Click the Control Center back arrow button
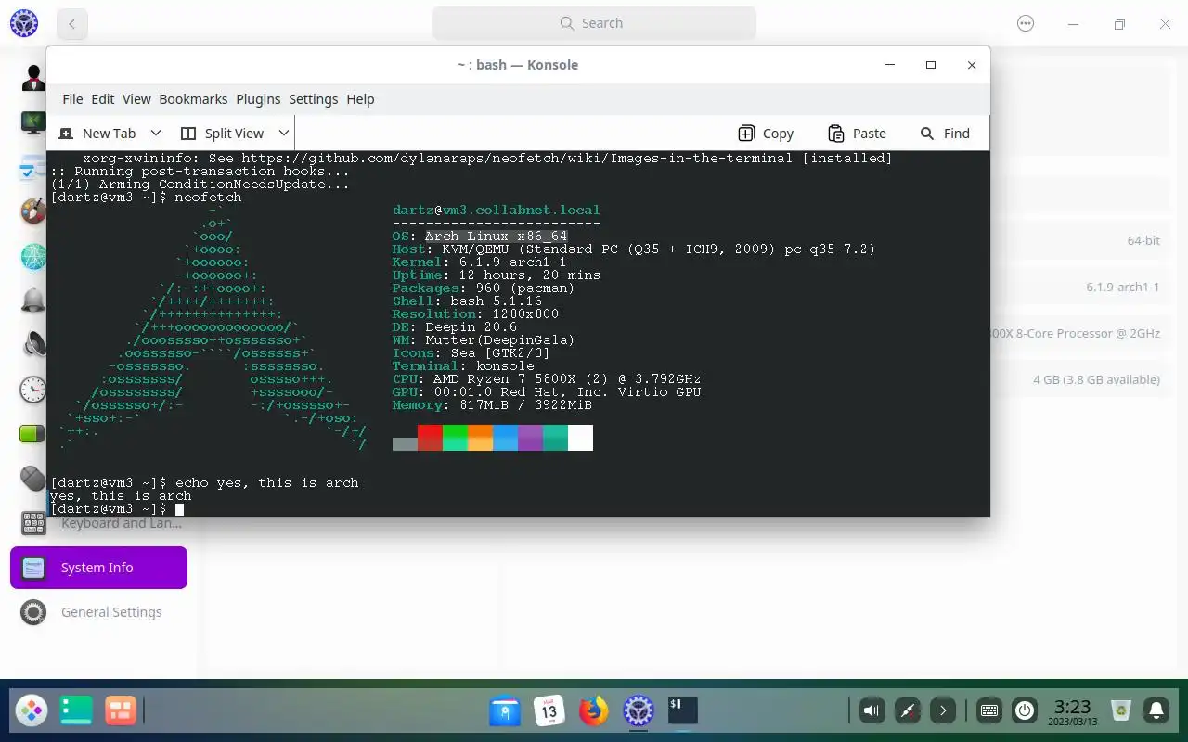This screenshot has height=742, width=1188. pyautogui.click(x=71, y=24)
